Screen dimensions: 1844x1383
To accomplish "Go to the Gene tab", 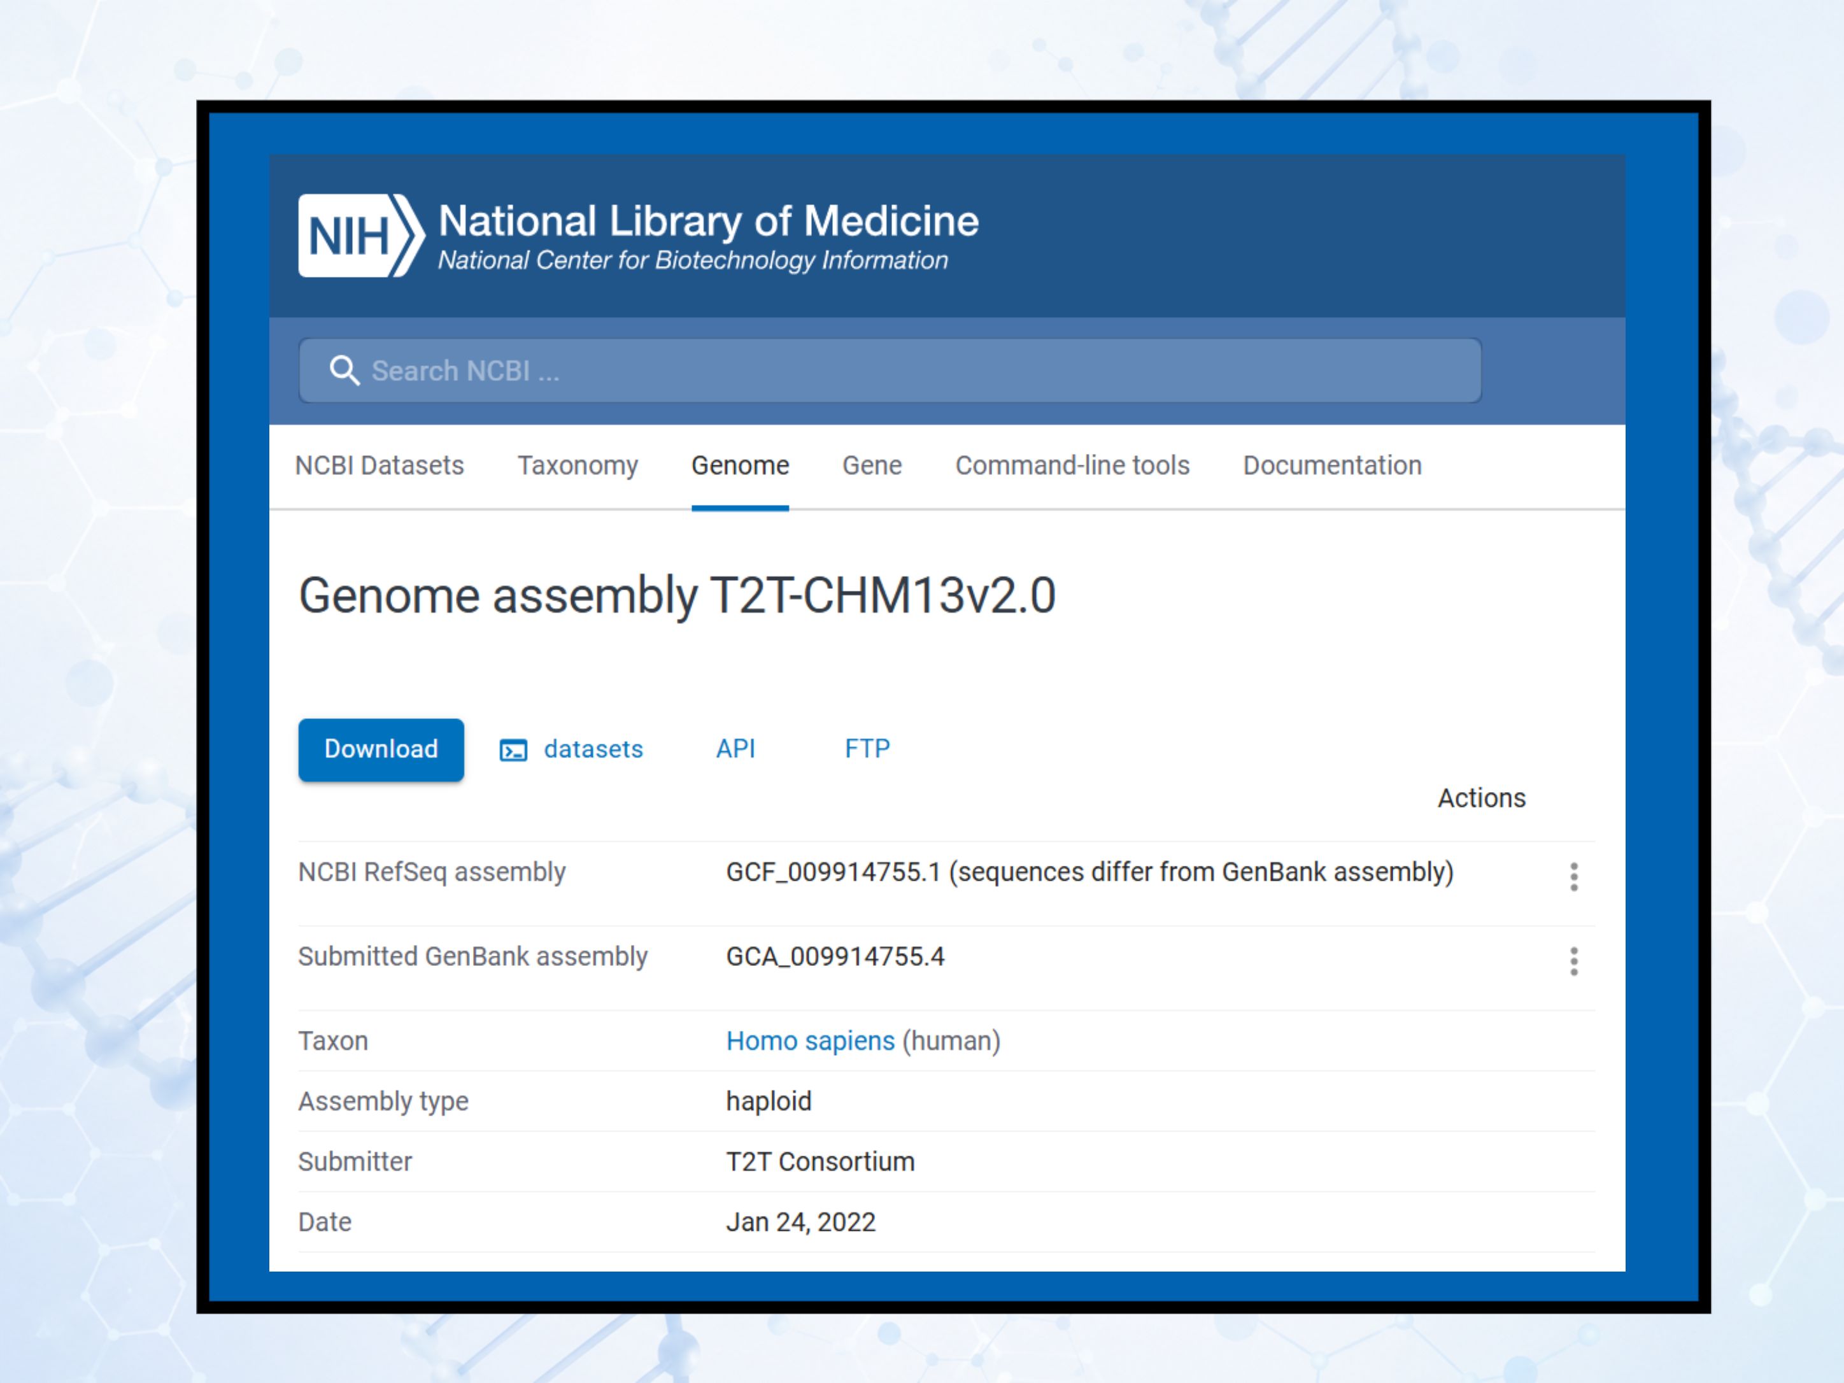I will point(871,465).
